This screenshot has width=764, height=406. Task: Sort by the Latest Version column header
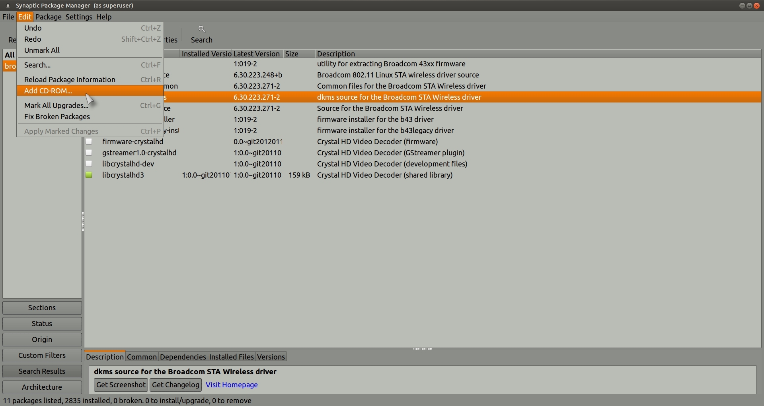point(257,54)
